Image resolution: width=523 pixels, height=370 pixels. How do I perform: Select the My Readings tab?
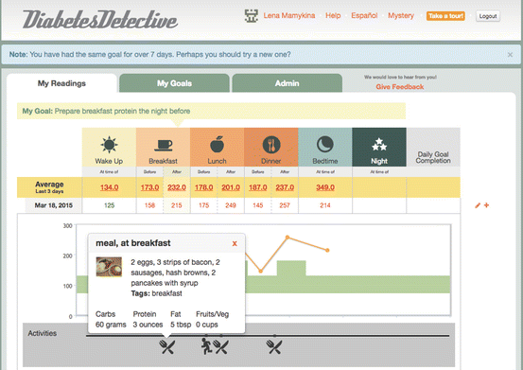click(61, 83)
